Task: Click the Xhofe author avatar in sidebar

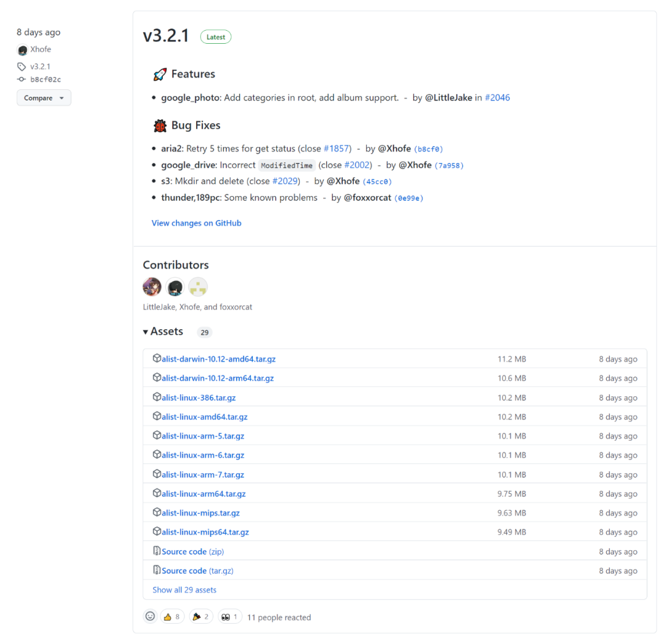Action: click(x=23, y=50)
